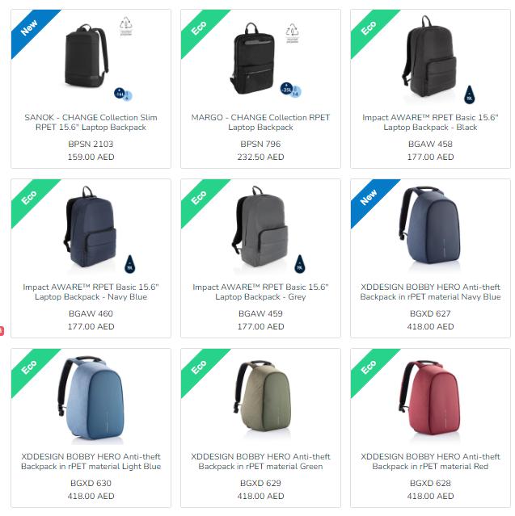Click water drop icon on AWARE Navy backpack
The image size is (515, 516).
tap(130, 264)
